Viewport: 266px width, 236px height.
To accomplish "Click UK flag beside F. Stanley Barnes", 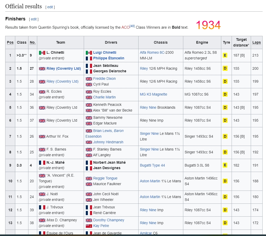I will (89, 150).
